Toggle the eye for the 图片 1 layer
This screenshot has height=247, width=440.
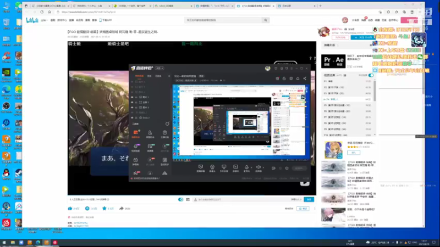132,97
